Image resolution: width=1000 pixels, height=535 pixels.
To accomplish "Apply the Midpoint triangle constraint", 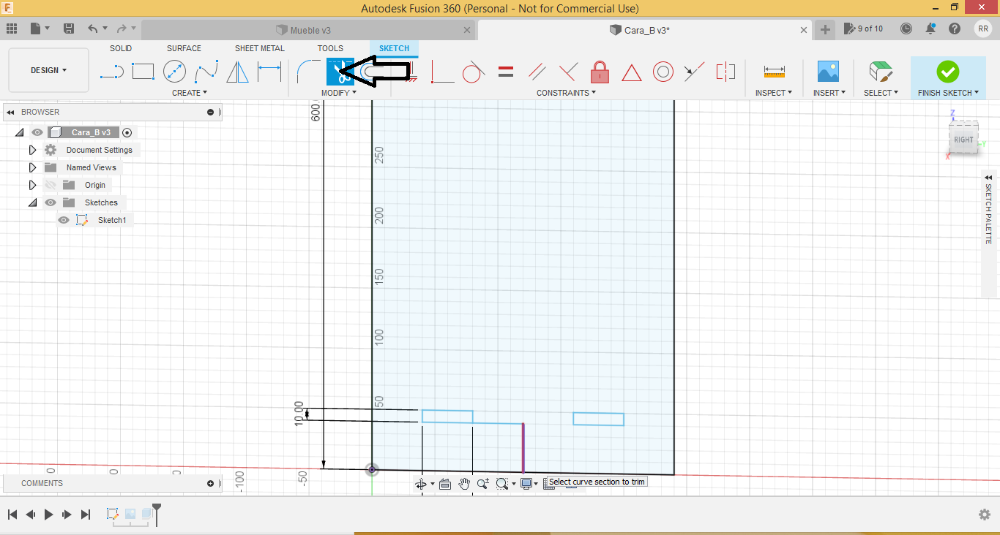I will click(x=632, y=72).
